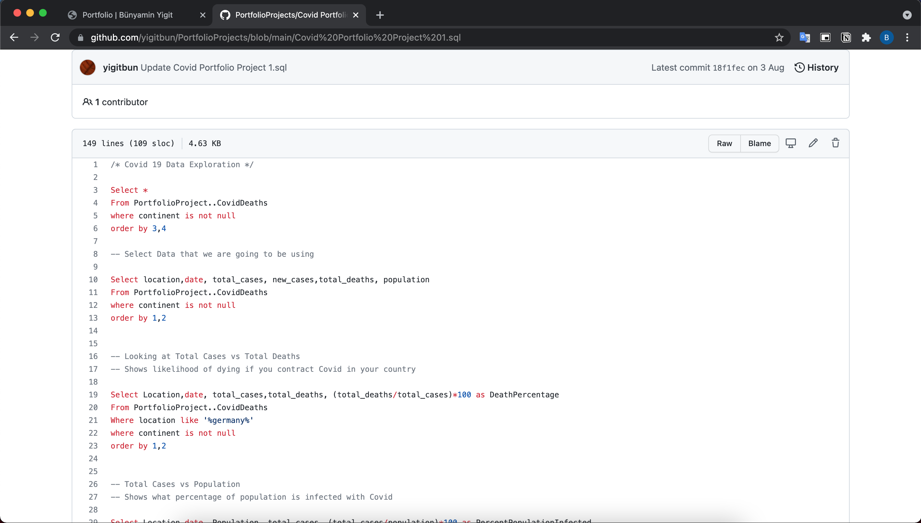The width and height of the screenshot is (921, 523).
Task: Click the macOS yellow minimize button
Action: coord(30,13)
